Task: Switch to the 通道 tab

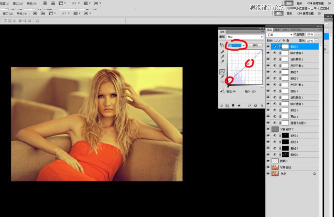Action: pyautogui.click(x=277, y=30)
